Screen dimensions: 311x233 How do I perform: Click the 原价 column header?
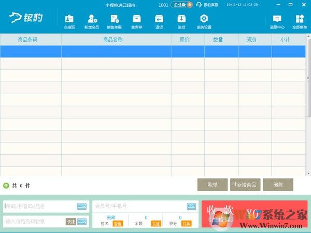pyautogui.click(x=188, y=40)
